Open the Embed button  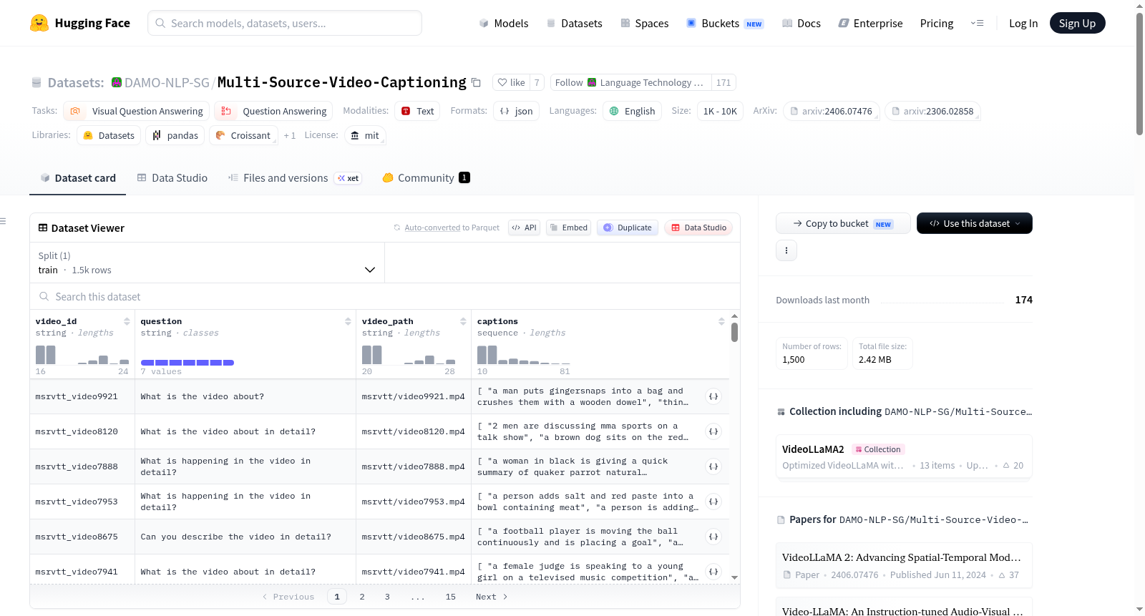coord(568,228)
